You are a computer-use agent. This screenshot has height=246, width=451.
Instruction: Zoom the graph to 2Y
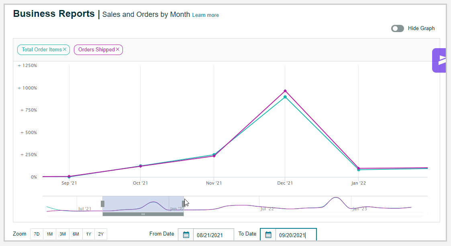tap(101, 234)
